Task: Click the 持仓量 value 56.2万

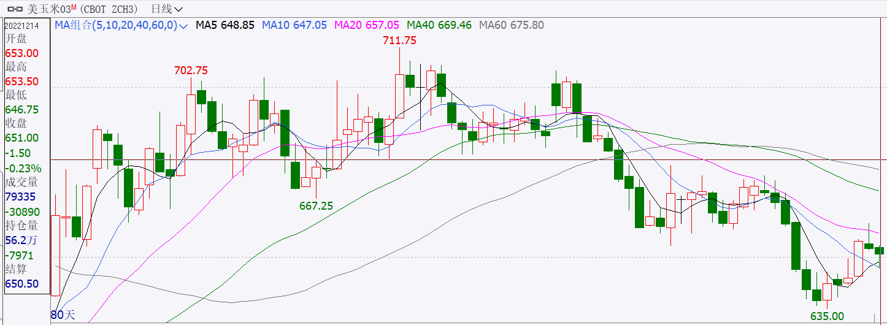Action: click(x=21, y=240)
